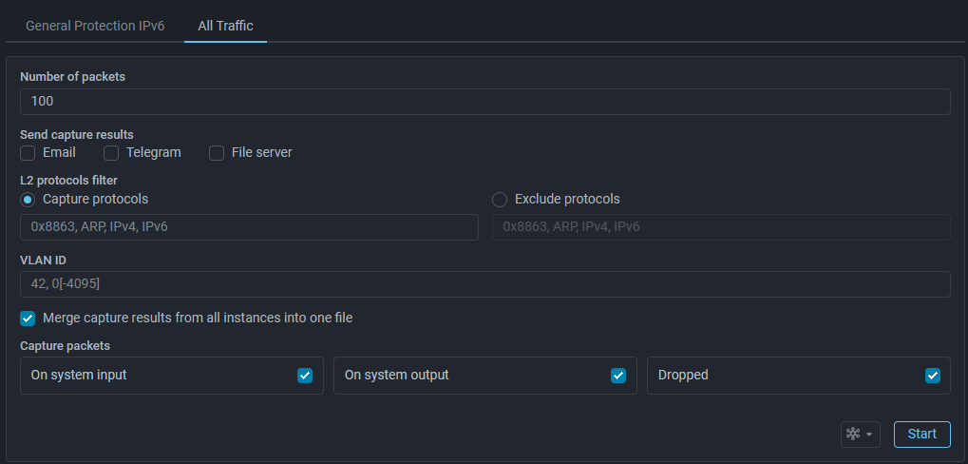Image resolution: width=968 pixels, height=464 pixels.
Task: Select the All Traffic tab
Action: (x=225, y=26)
